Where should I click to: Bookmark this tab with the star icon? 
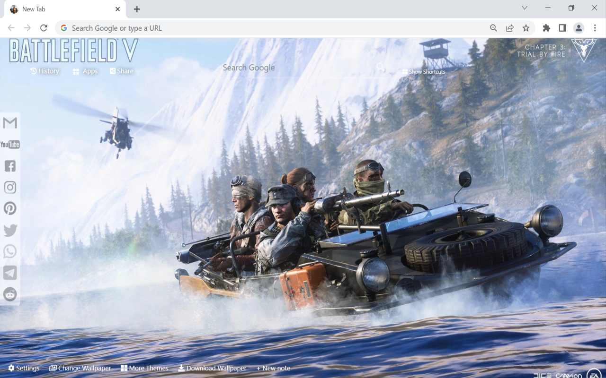(x=526, y=28)
